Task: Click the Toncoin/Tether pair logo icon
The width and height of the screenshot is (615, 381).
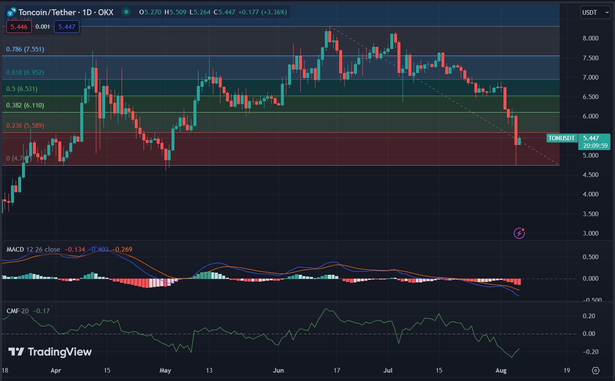Action: point(11,12)
